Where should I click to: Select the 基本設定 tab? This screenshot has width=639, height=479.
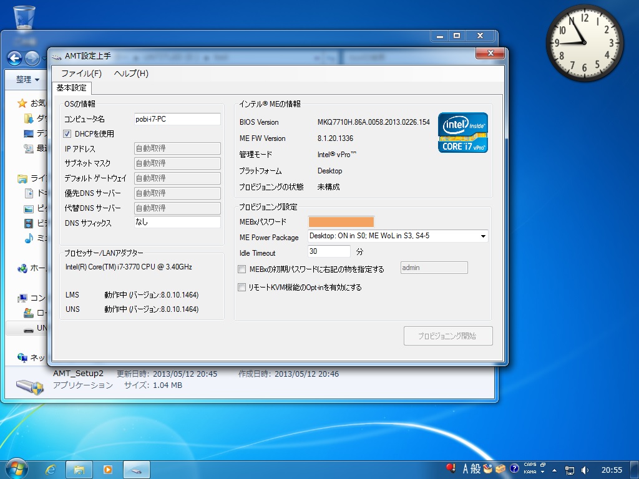71,88
